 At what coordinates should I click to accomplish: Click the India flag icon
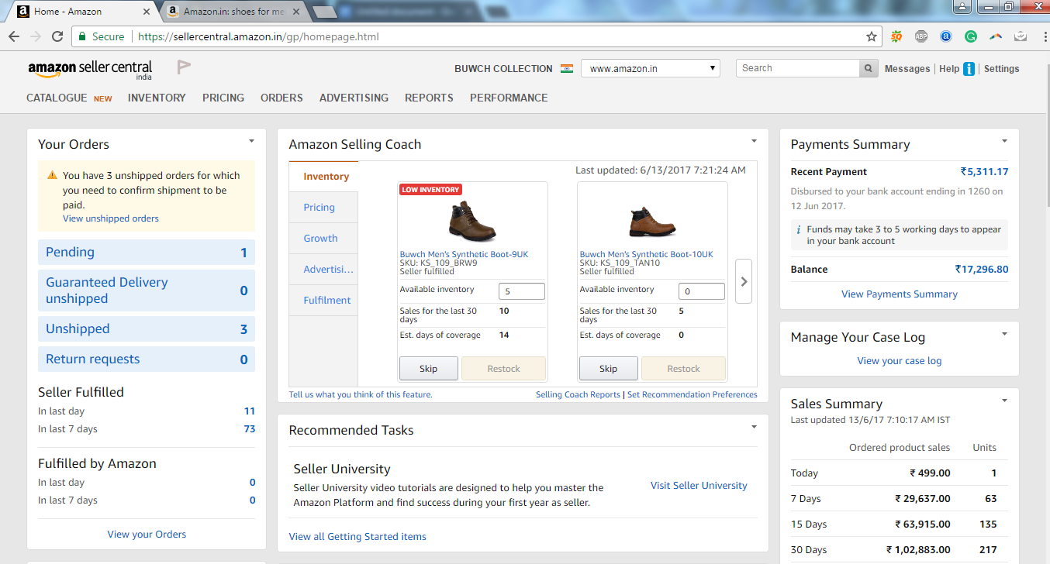567,68
